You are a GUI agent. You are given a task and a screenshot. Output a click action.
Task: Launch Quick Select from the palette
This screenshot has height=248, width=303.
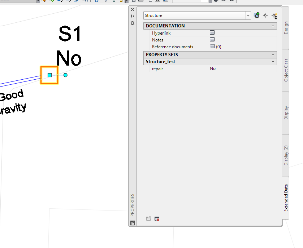274,15
